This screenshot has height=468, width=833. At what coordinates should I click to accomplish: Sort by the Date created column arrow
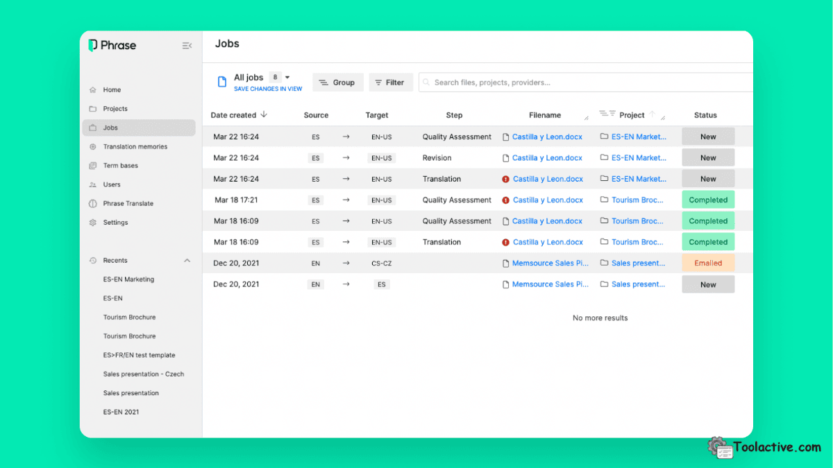pyautogui.click(x=264, y=115)
